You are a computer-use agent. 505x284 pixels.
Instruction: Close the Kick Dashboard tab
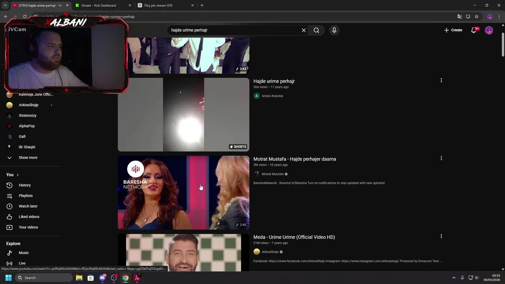pyautogui.click(x=130, y=6)
